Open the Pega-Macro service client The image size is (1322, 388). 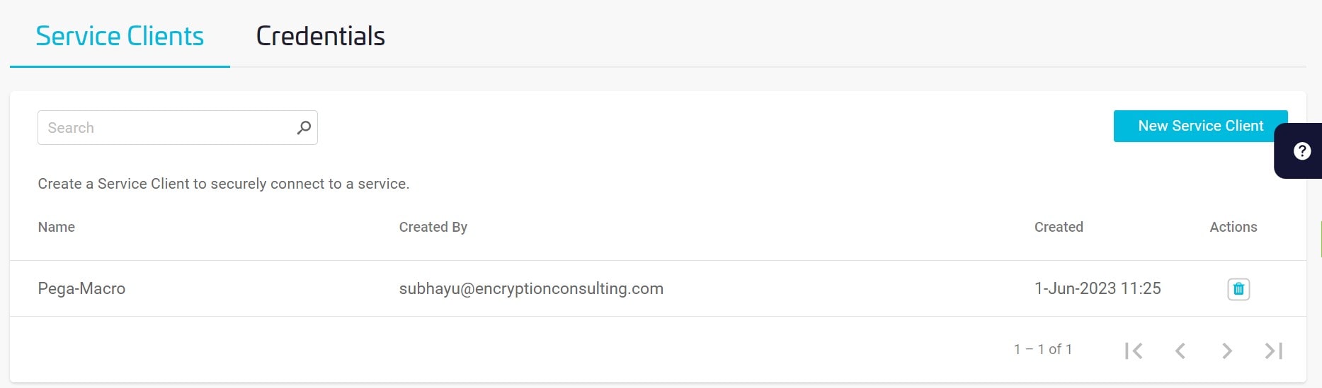(81, 288)
